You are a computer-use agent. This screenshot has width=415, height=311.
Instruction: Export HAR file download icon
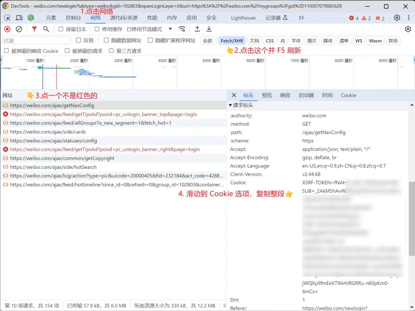tap(209, 29)
